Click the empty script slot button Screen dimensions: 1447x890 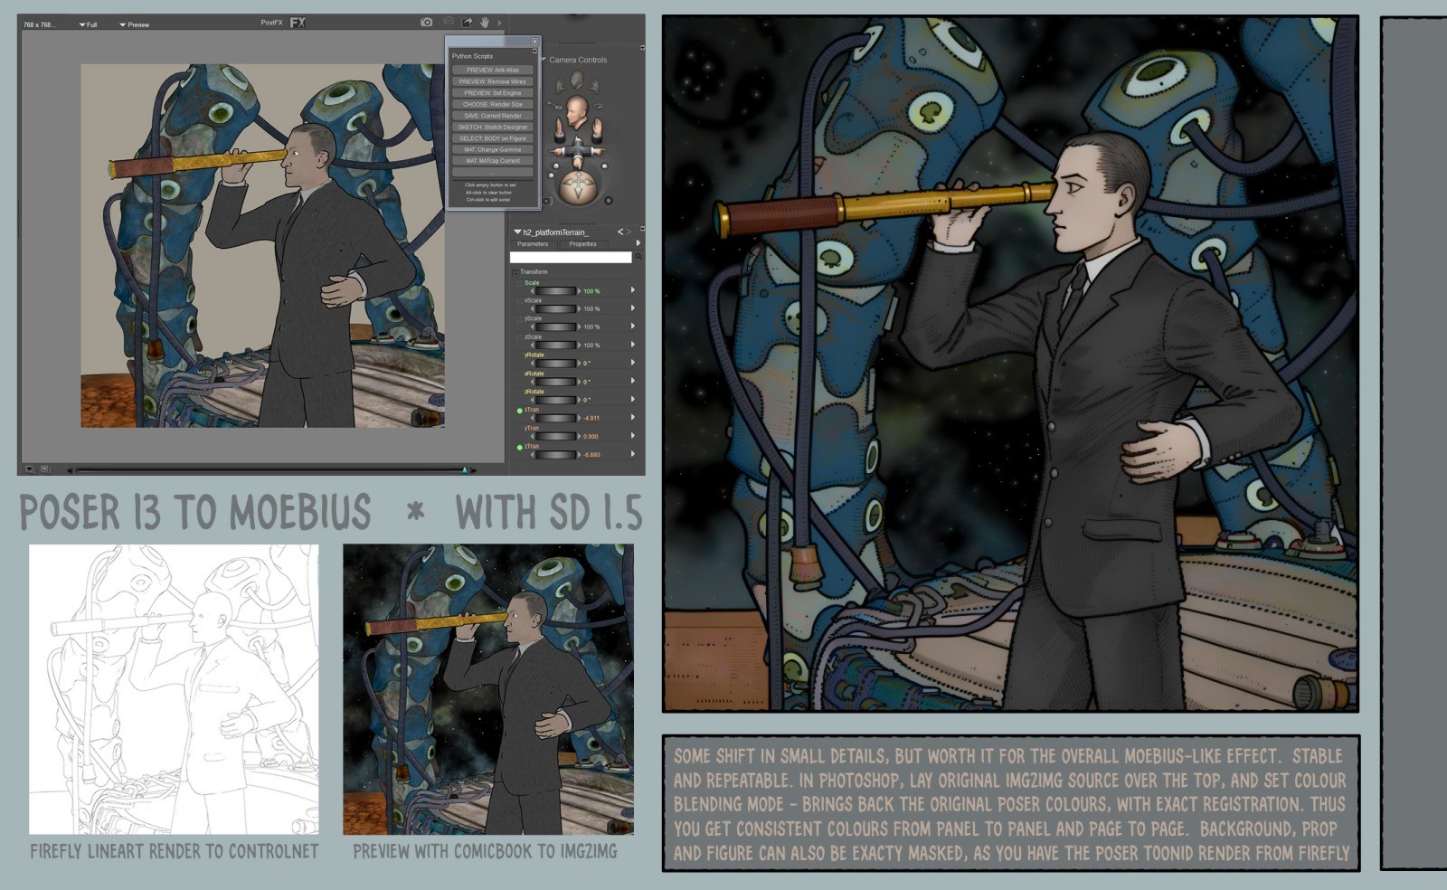pyautogui.click(x=493, y=172)
